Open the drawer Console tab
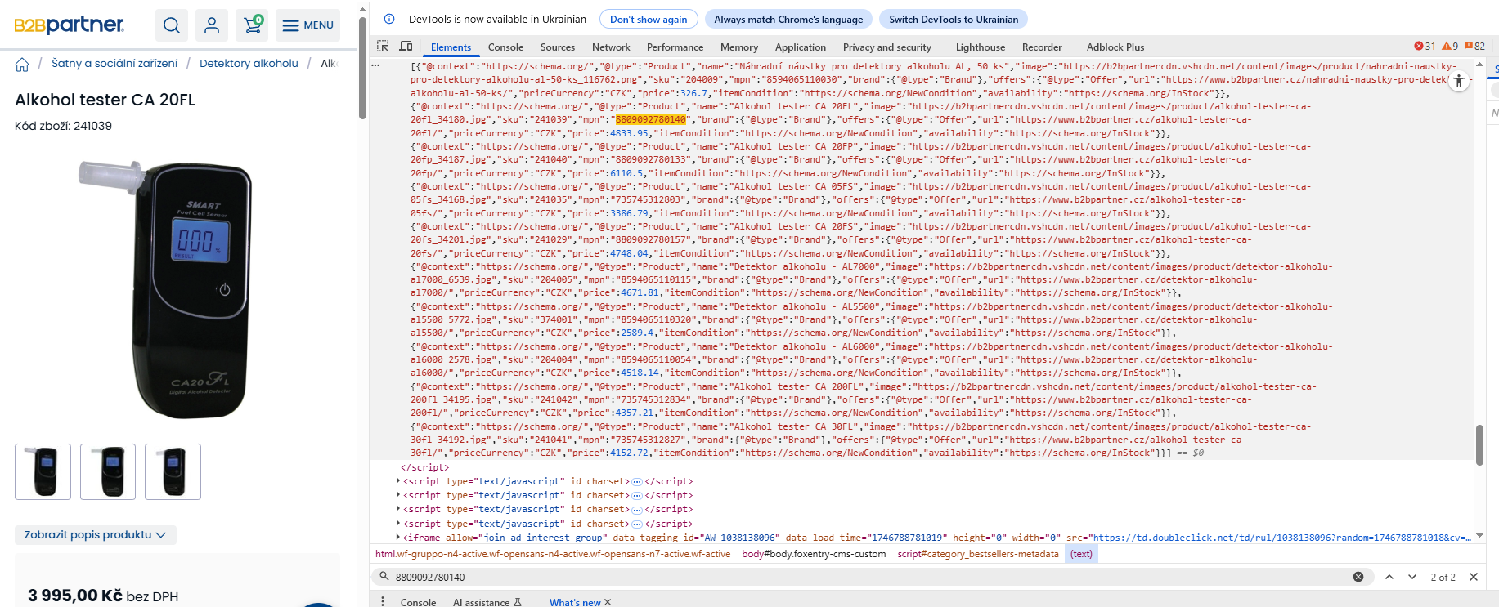 point(418,602)
